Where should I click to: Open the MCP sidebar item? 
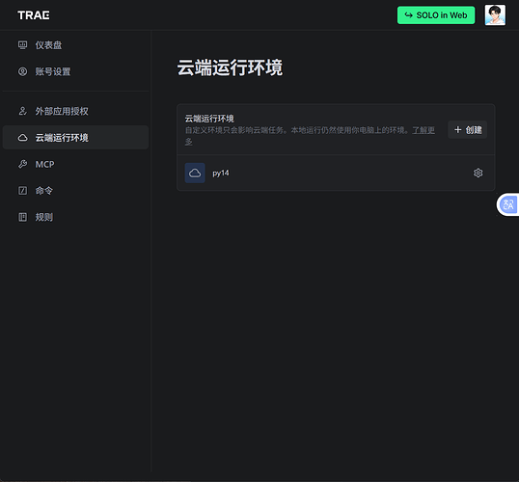pos(75,164)
